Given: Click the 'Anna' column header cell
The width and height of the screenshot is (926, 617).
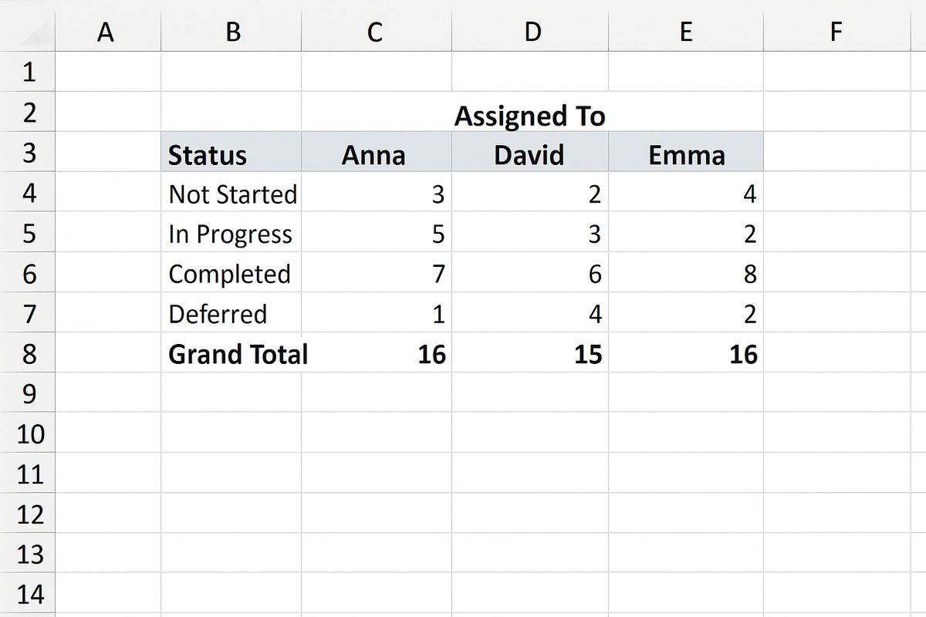Looking at the screenshot, I should pyautogui.click(x=376, y=152).
